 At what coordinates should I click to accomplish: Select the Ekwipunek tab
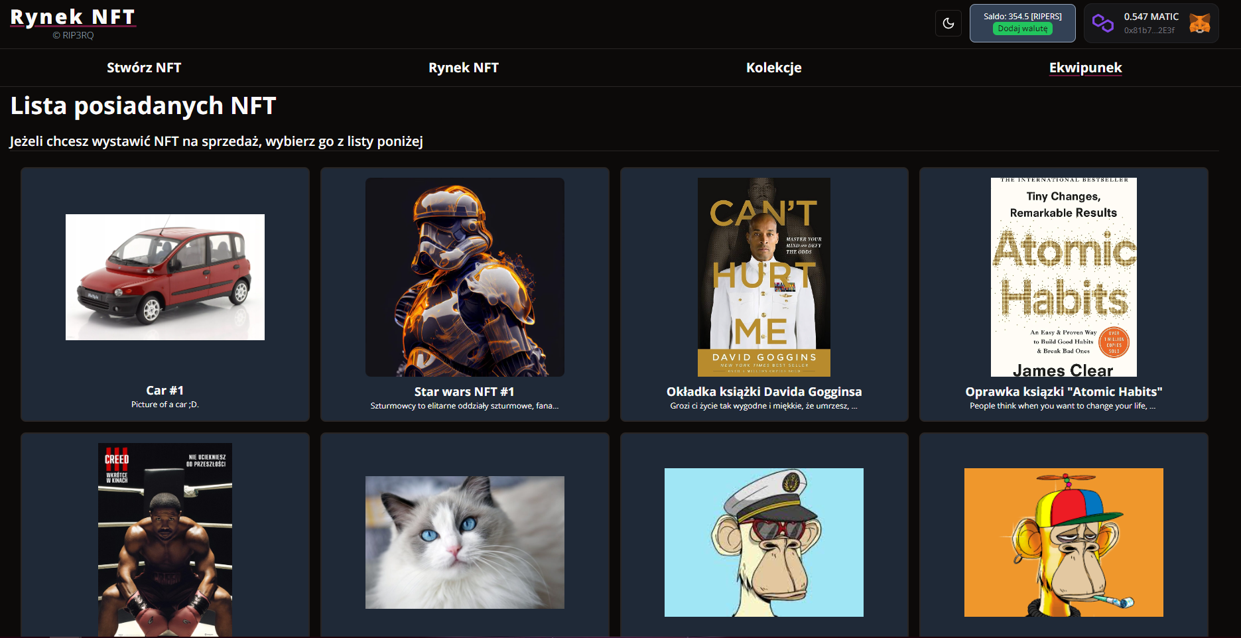(1086, 68)
